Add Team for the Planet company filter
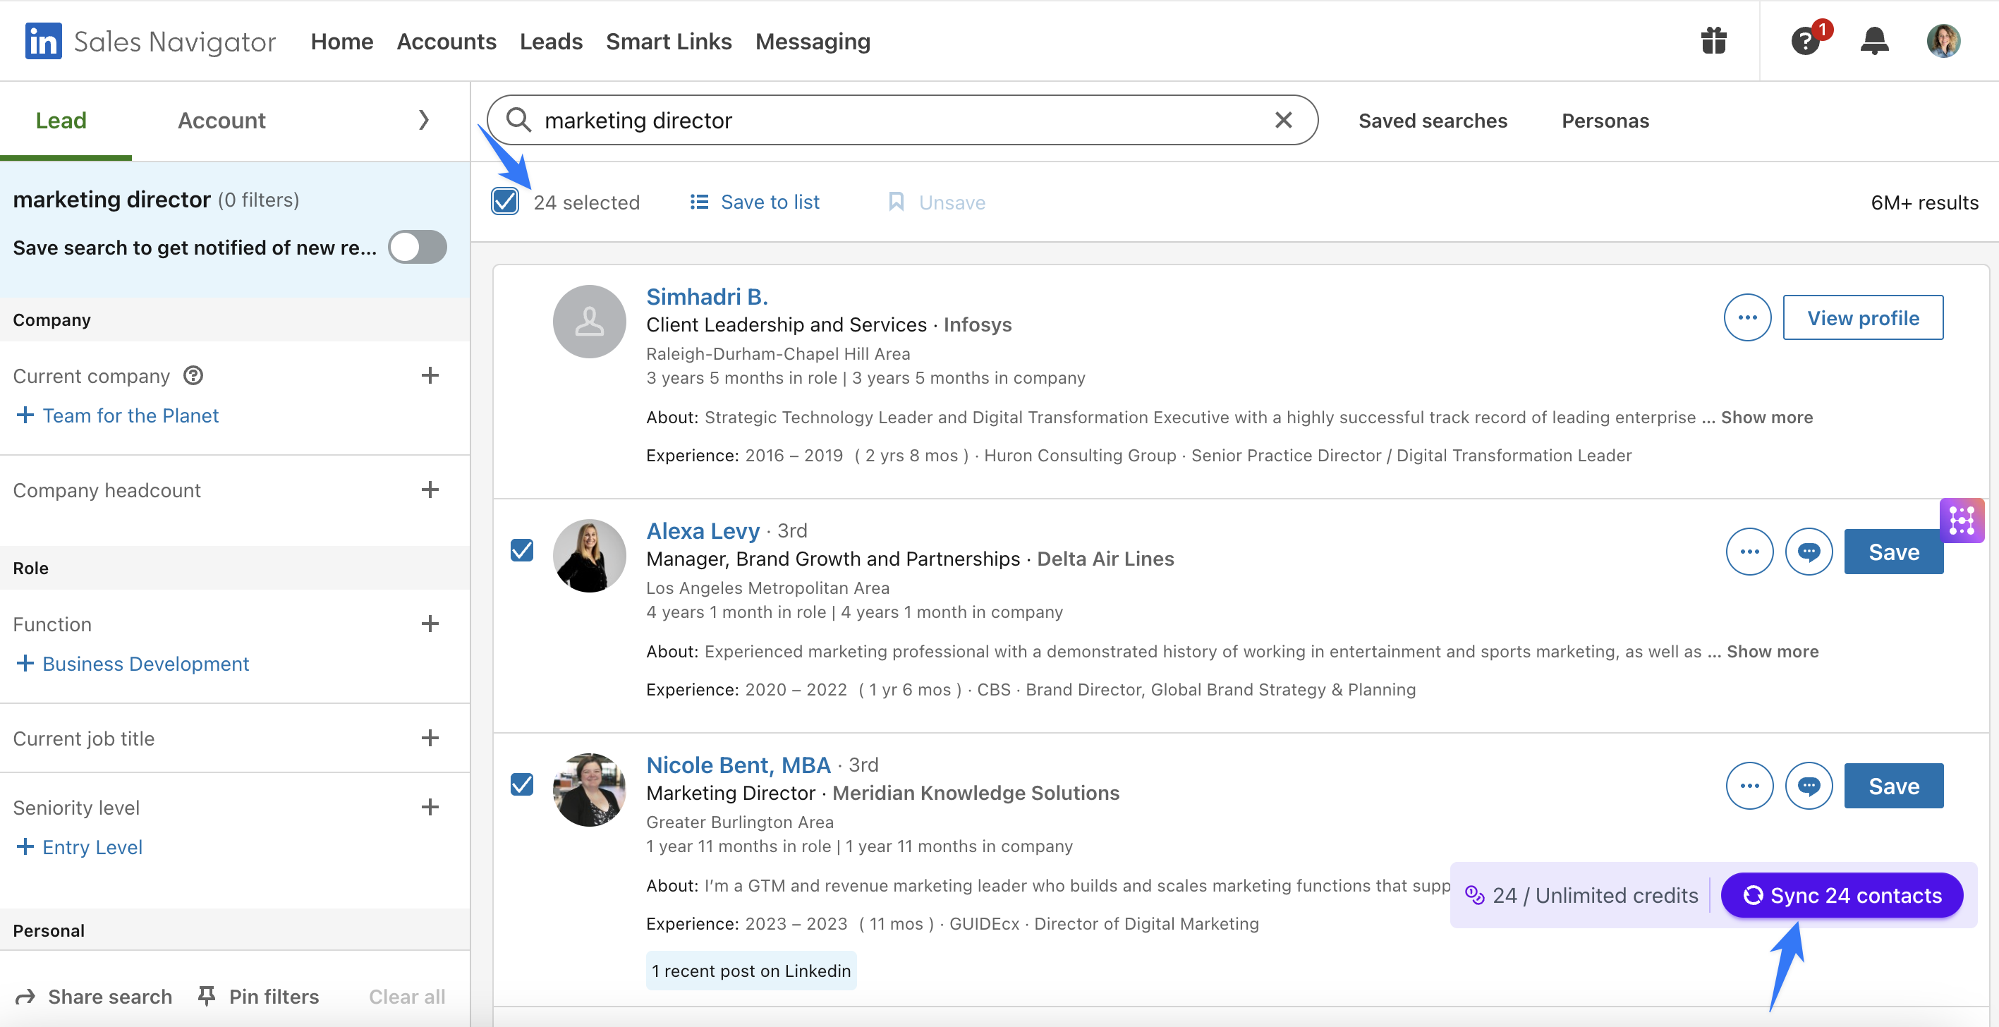Screen dimensions: 1999x1027 coord(117,415)
